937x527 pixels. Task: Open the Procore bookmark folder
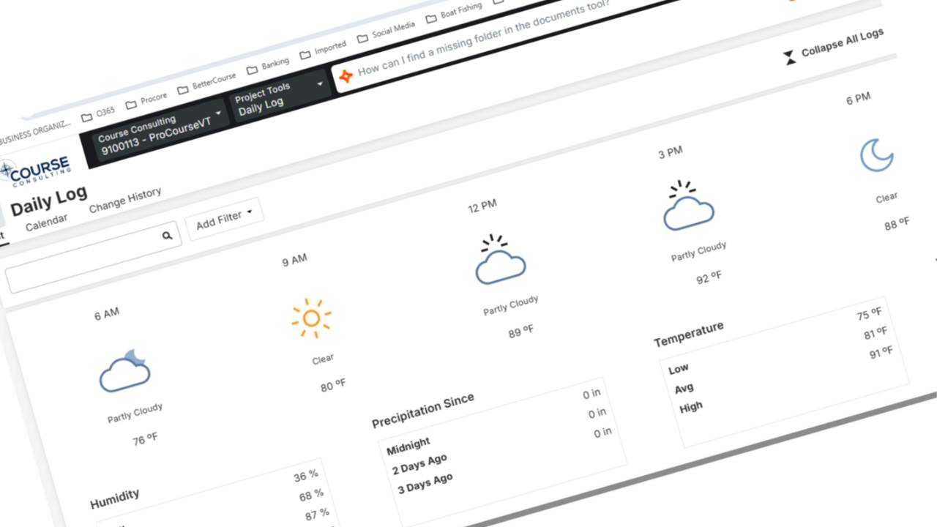point(146,100)
